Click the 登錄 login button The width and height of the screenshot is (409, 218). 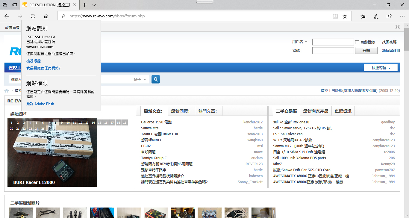pos(366,51)
